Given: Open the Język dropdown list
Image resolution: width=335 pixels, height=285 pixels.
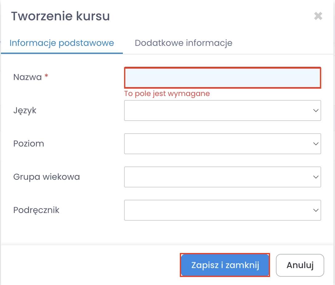Looking at the screenshot, I should [222, 110].
